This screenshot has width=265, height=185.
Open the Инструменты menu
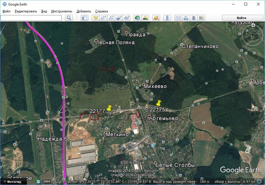coord(61,11)
